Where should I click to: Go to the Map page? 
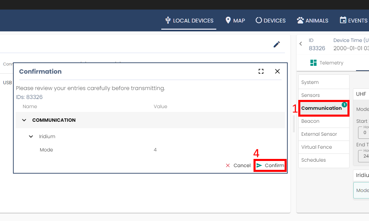point(235,20)
